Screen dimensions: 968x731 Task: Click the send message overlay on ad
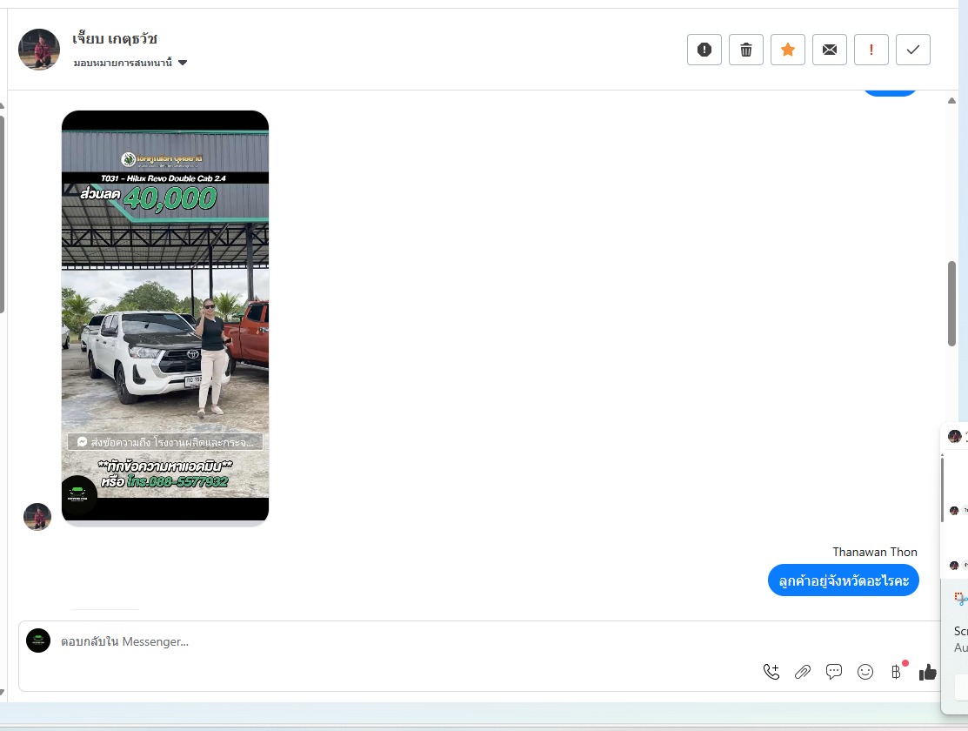(165, 442)
